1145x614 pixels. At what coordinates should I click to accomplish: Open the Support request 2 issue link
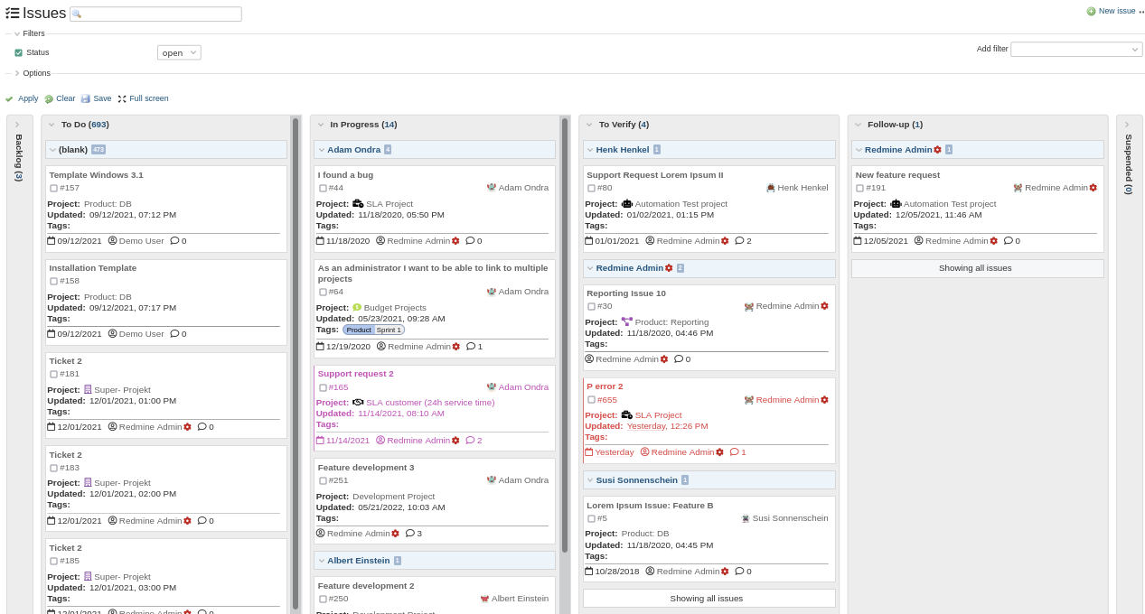[x=355, y=374]
